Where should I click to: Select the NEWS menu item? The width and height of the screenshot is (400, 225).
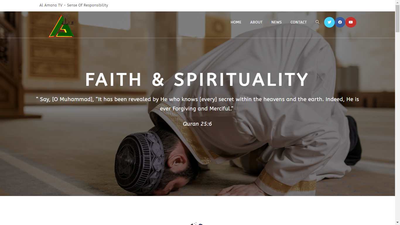[276, 22]
